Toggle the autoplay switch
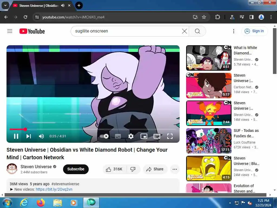Viewport: 277px width, 208px height. 104,136
